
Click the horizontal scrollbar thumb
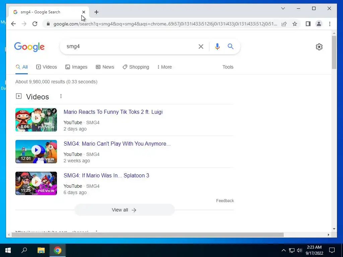(x=148, y=235)
